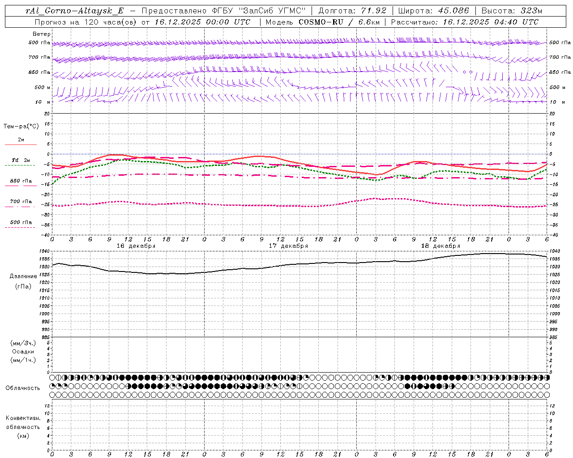Click the Осадки panel label
Screen dimensions: 573x458
pyautogui.click(x=23, y=352)
